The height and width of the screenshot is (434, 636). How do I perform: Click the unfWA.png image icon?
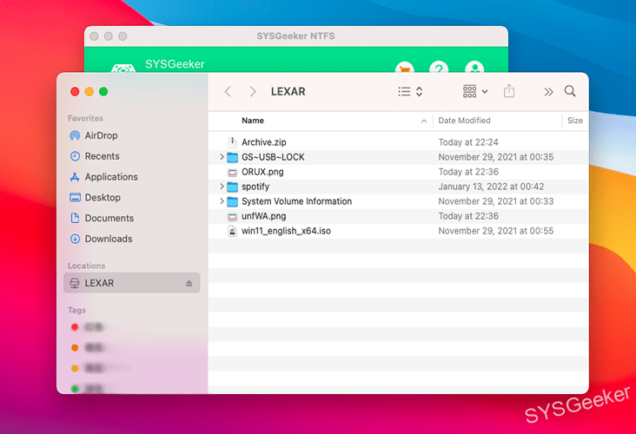tap(232, 216)
